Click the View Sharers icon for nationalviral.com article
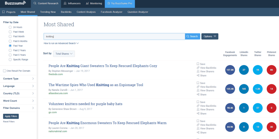Image resolution: width=279 pixels, height=139 pixels. [198, 128]
